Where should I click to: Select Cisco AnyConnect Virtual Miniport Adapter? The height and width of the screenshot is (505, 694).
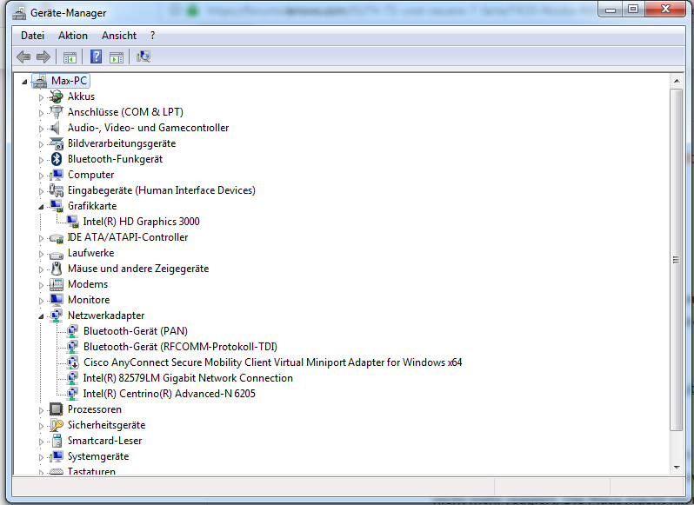tap(273, 362)
